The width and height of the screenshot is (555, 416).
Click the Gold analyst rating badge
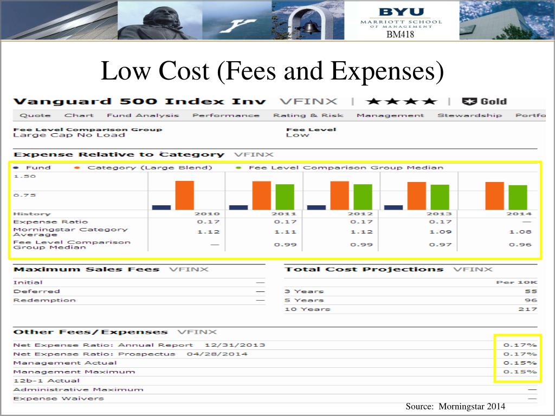coord(484,101)
